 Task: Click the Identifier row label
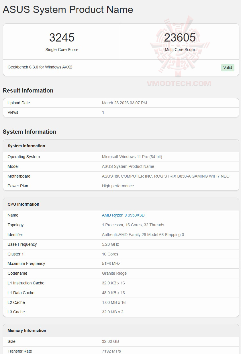click(15, 235)
